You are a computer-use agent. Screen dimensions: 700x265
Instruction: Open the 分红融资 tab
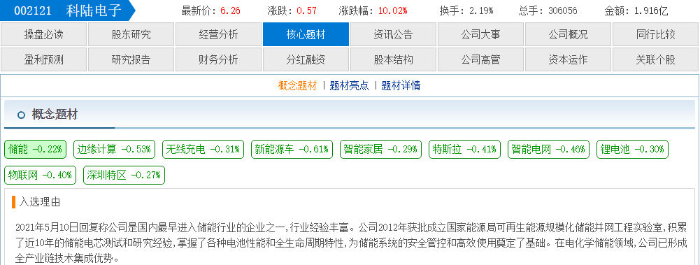[306, 59]
